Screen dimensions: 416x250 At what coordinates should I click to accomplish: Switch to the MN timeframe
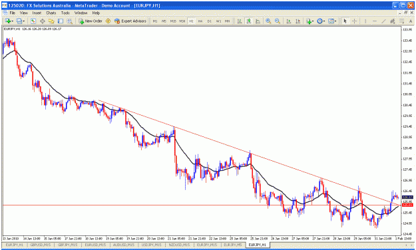click(x=228, y=21)
